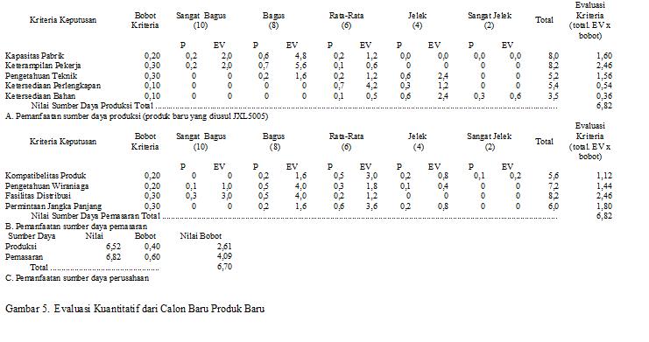The height and width of the screenshot is (342, 649).
Task: Select the total value 6,70
Action: [x=224, y=267]
